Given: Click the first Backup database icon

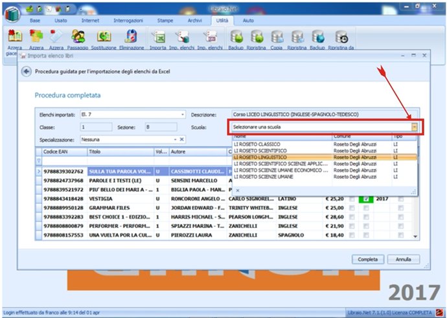Looking at the screenshot, I should (236, 37).
